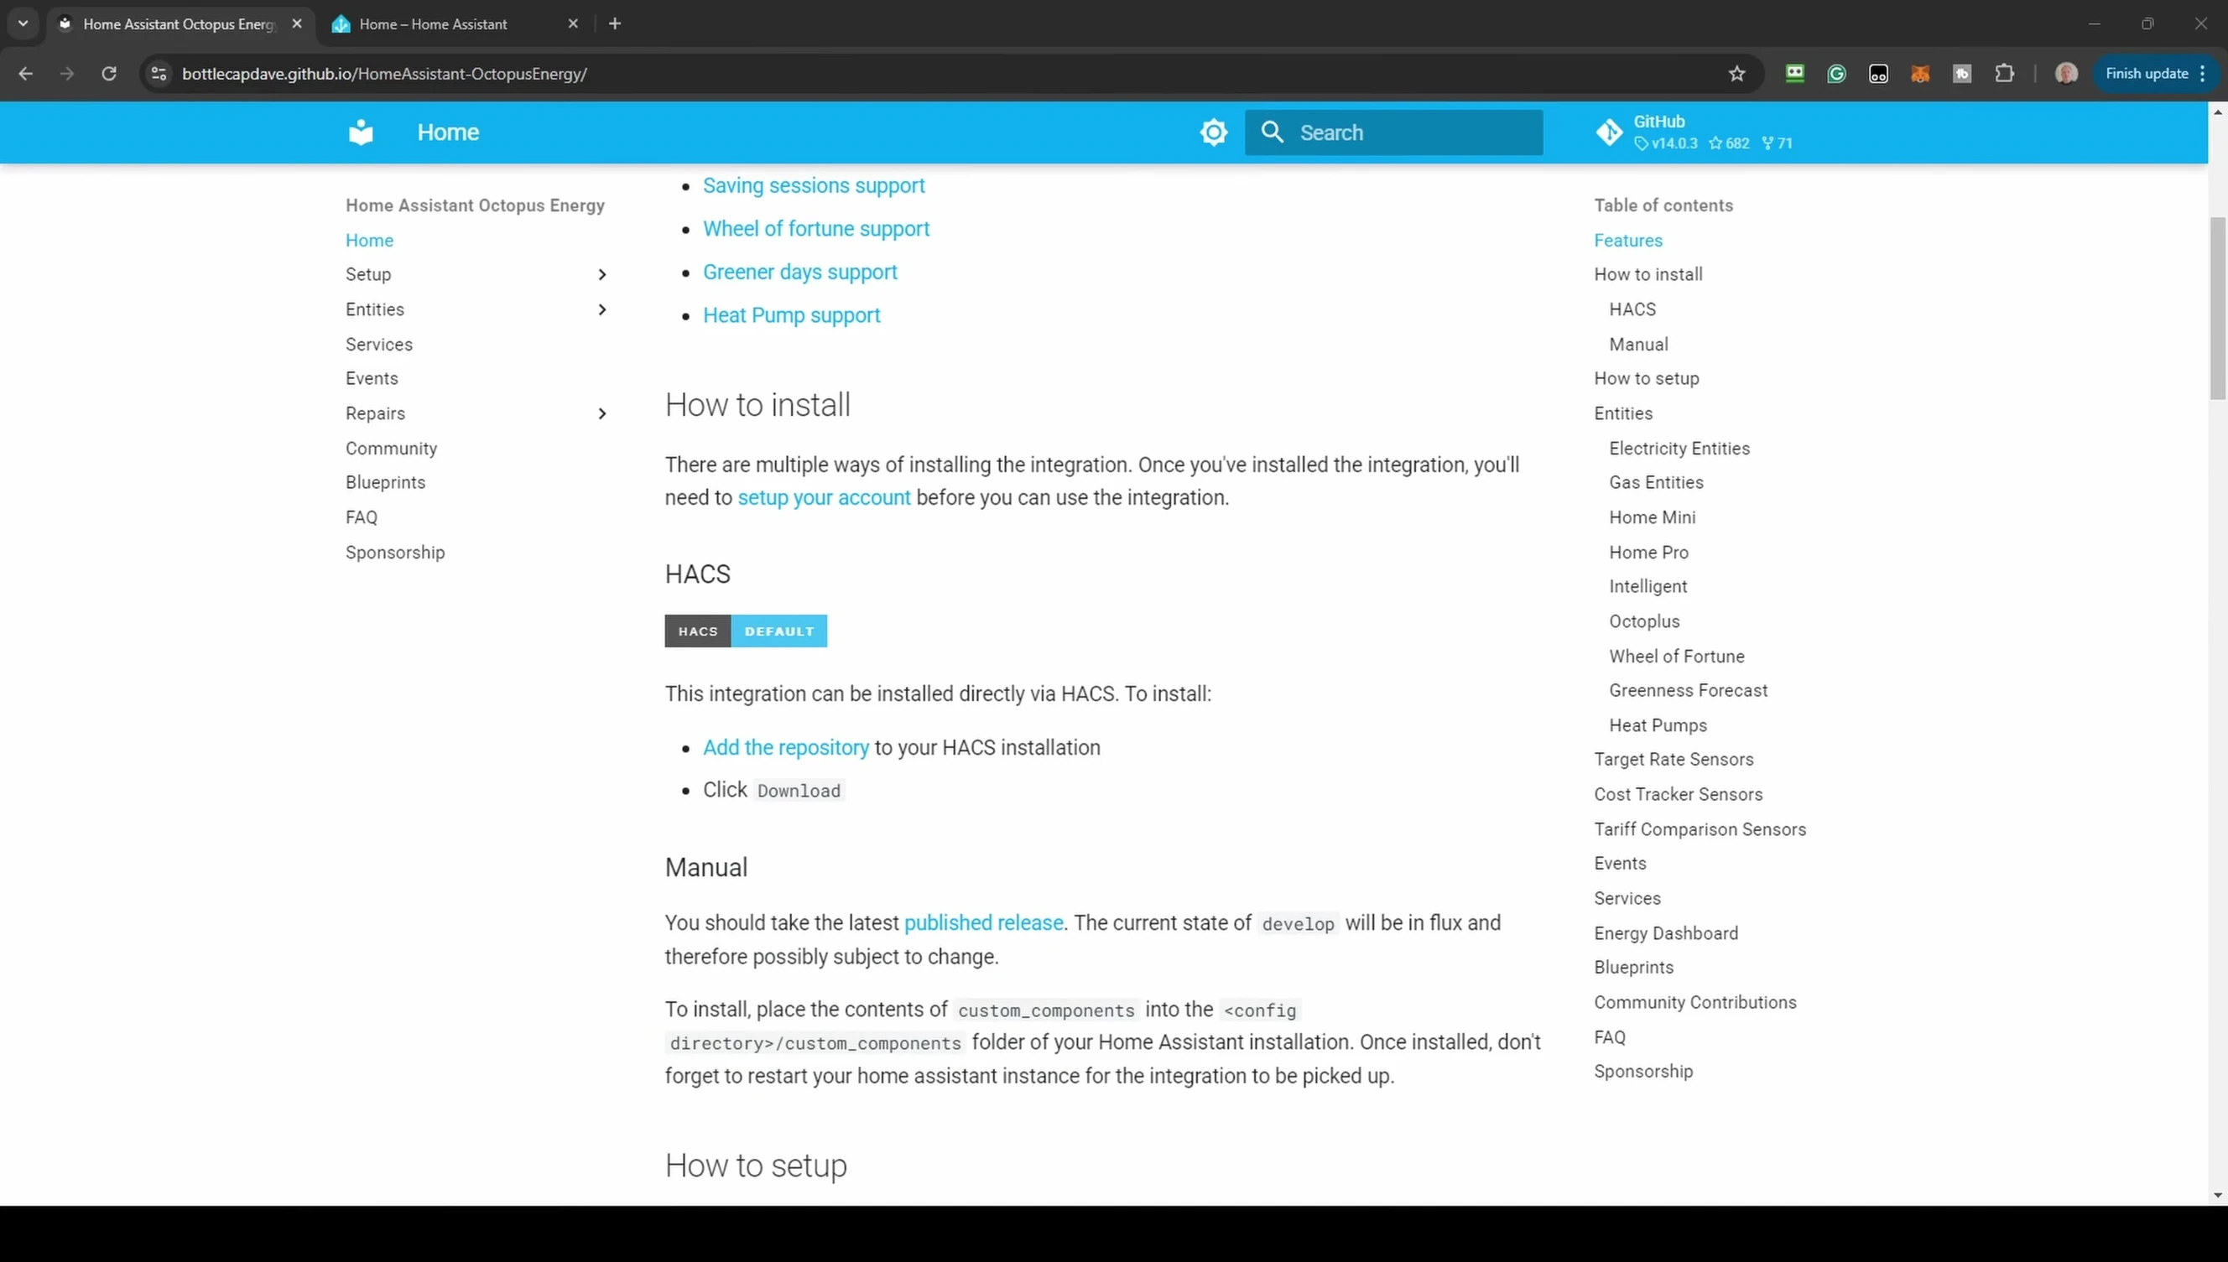Screen dimensions: 2228x1262
Task: Select the Home Assistant Octopus Energy tab
Action: pyautogui.click(x=179, y=24)
